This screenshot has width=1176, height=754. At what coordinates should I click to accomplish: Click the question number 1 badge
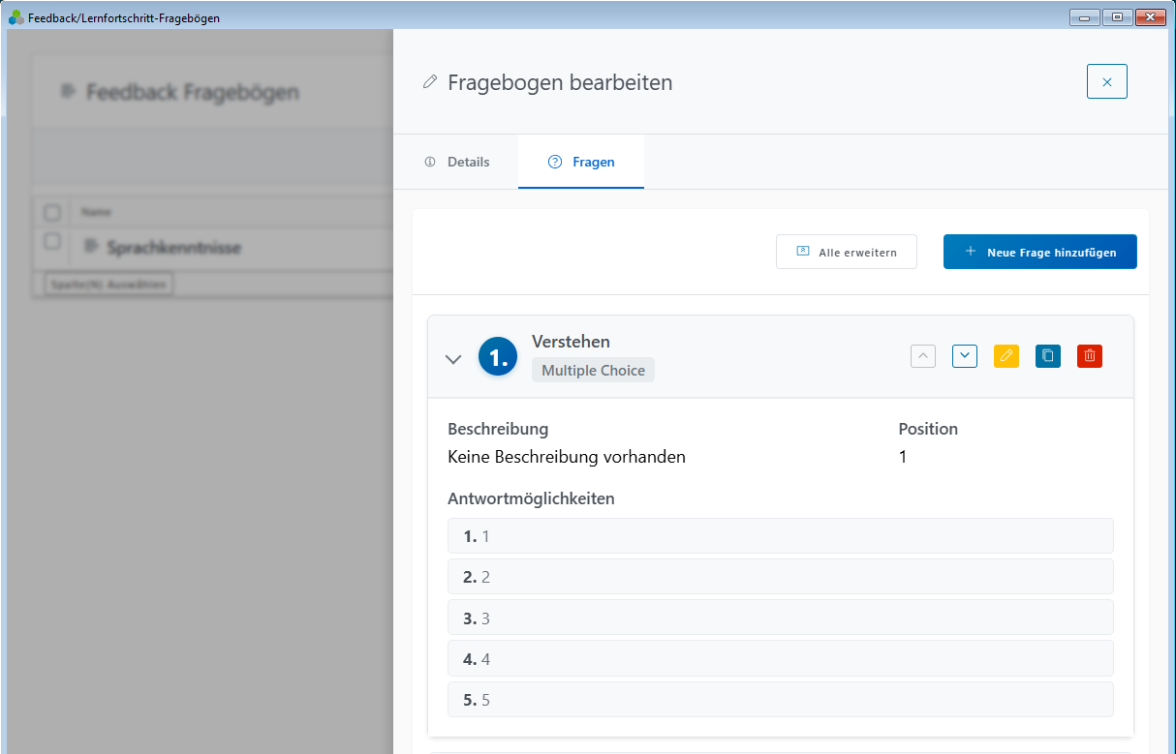click(498, 357)
